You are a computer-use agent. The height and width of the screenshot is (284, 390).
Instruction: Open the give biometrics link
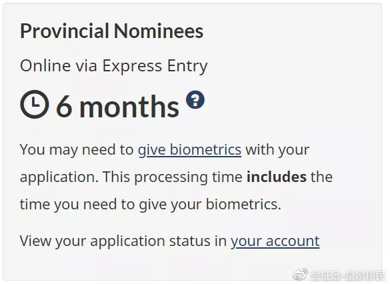189,150
